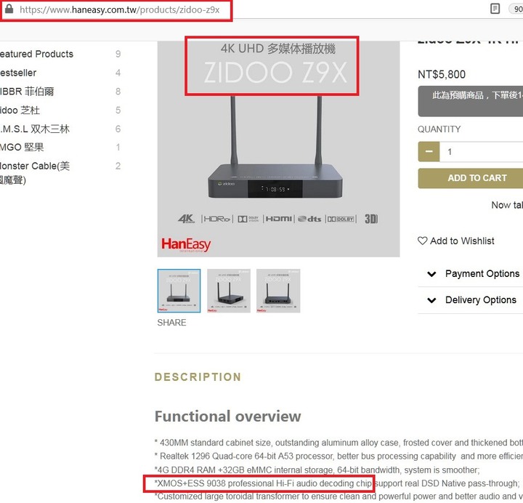Click the heart icon for wishlist

pyautogui.click(x=422, y=241)
